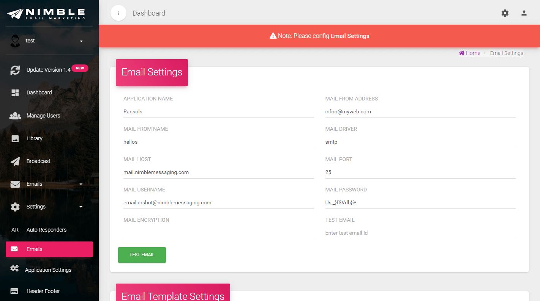540x301 pixels.
Task: Open Update Version 1.4 item
Action: [x=49, y=70]
